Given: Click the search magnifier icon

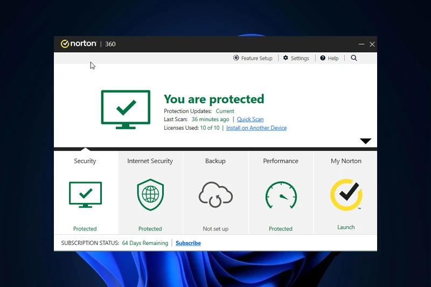Looking at the screenshot, I should coord(354,58).
